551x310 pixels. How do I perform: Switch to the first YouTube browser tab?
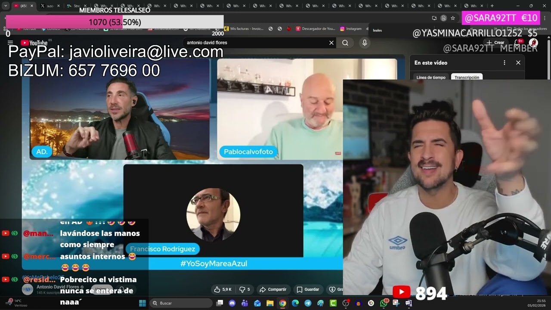tap(24, 6)
